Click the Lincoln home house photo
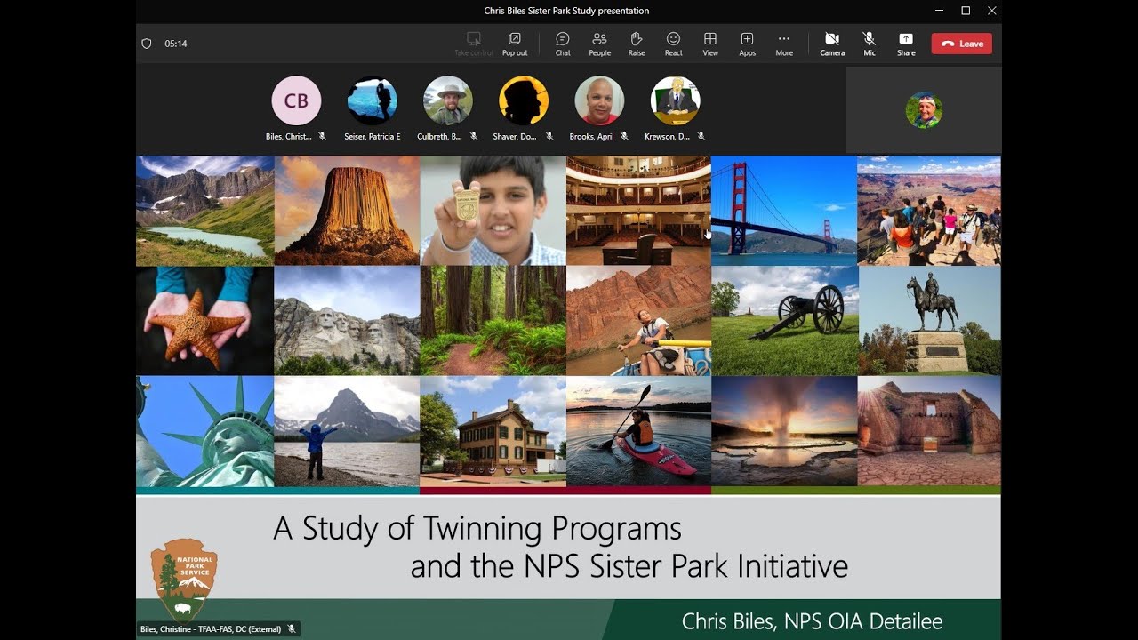 (493, 431)
